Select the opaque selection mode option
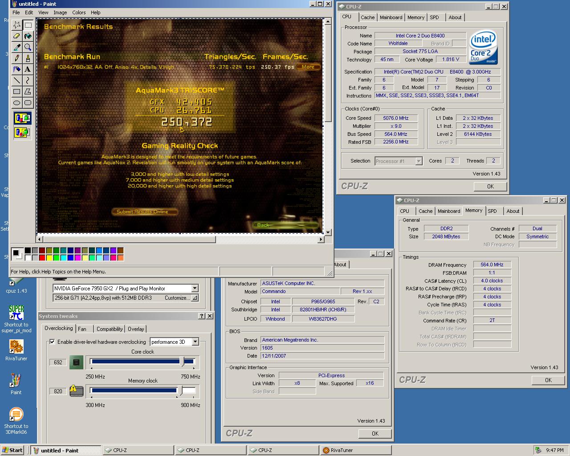The width and height of the screenshot is (570, 456). (x=22, y=118)
